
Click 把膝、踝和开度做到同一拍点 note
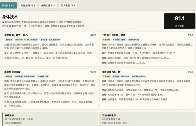(114, 123)
